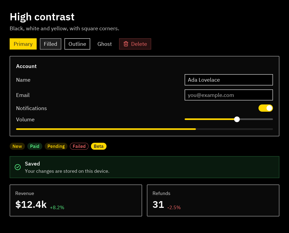289x233 pixels.
Task: Click the yellow progress bar below Volume
Action: (x=144, y=129)
